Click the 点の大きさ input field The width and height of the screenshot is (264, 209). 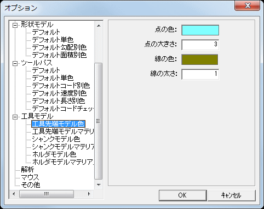(x=200, y=45)
